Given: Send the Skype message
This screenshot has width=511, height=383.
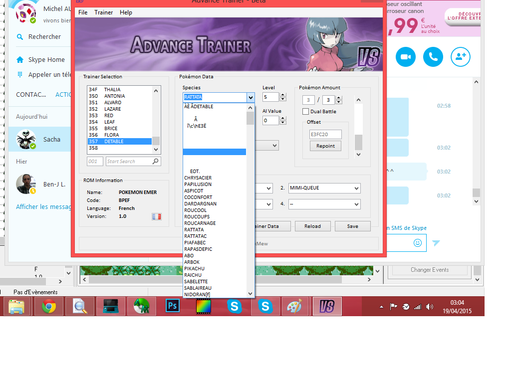Looking at the screenshot, I should (x=436, y=243).
